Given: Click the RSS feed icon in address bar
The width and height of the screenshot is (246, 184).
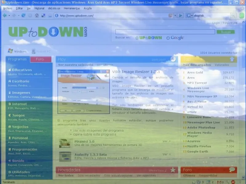Looking at the screenshot, I should click(x=170, y=16).
